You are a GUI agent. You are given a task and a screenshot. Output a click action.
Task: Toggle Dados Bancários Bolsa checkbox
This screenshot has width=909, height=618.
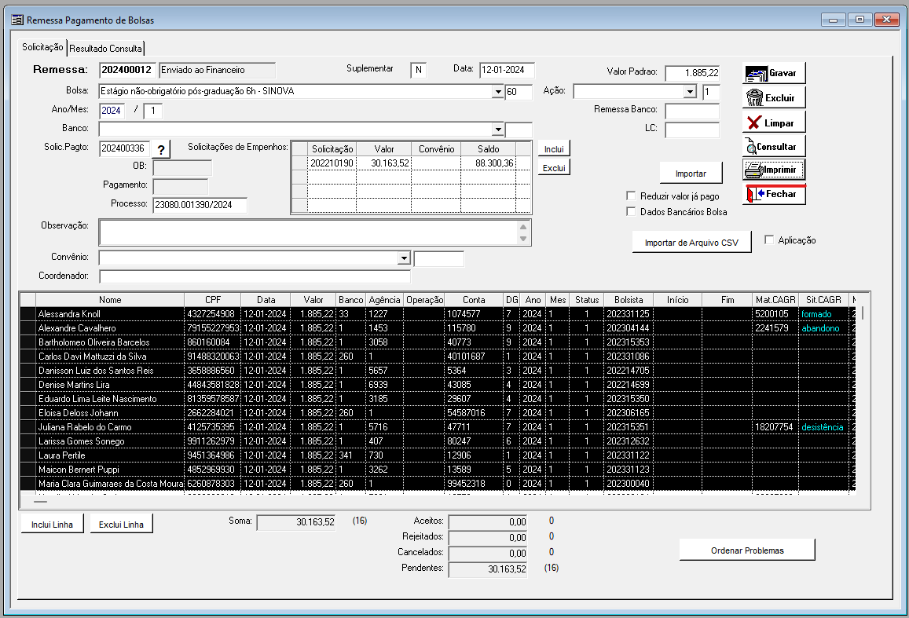coord(631,211)
